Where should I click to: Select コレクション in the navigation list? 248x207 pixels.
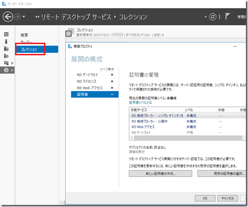pyautogui.click(x=37, y=49)
